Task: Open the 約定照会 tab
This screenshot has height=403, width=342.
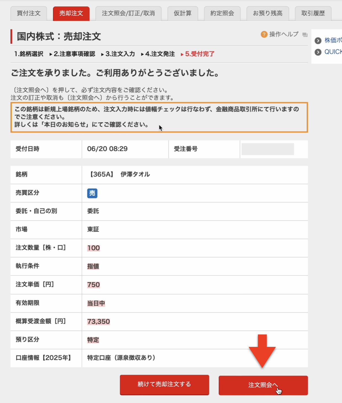Action: (x=222, y=13)
